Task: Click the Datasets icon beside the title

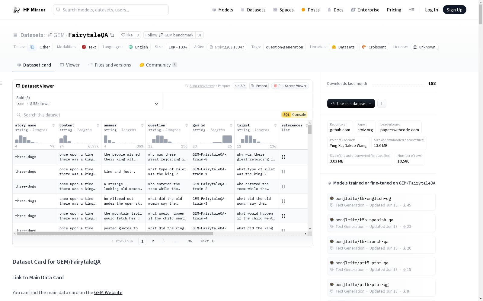Action: pyautogui.click(x=15, y=35)
